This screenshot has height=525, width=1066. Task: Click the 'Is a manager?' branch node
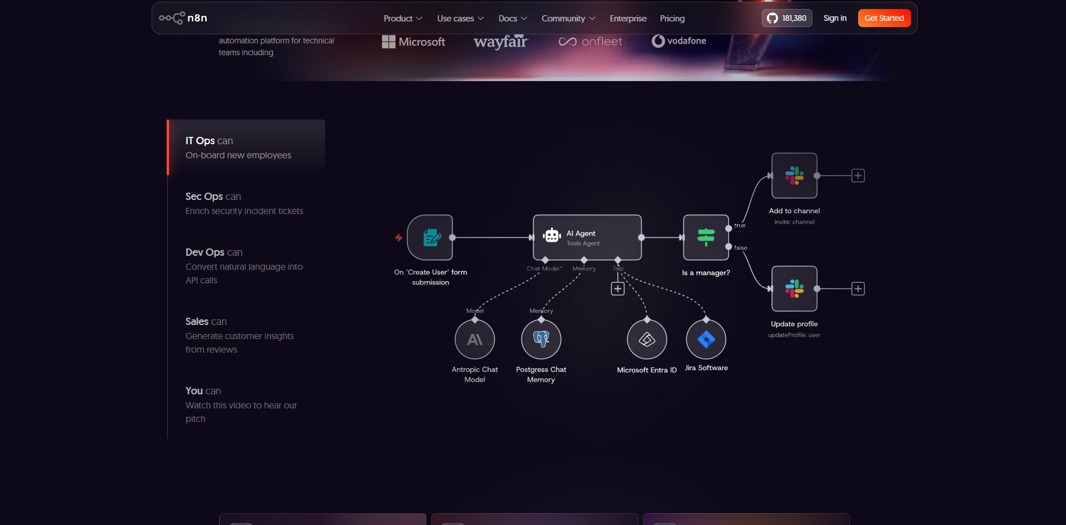click(x=705, y=238)
